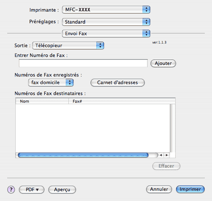The image size is (212, 201).
Task: Click the scroll left arrow in recipients list
Action: click(161, 155)
